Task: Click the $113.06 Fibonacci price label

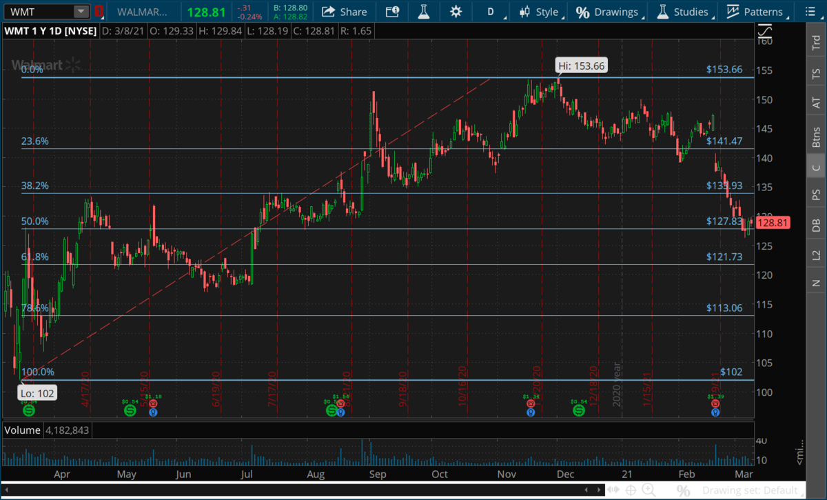Action: 724,308
